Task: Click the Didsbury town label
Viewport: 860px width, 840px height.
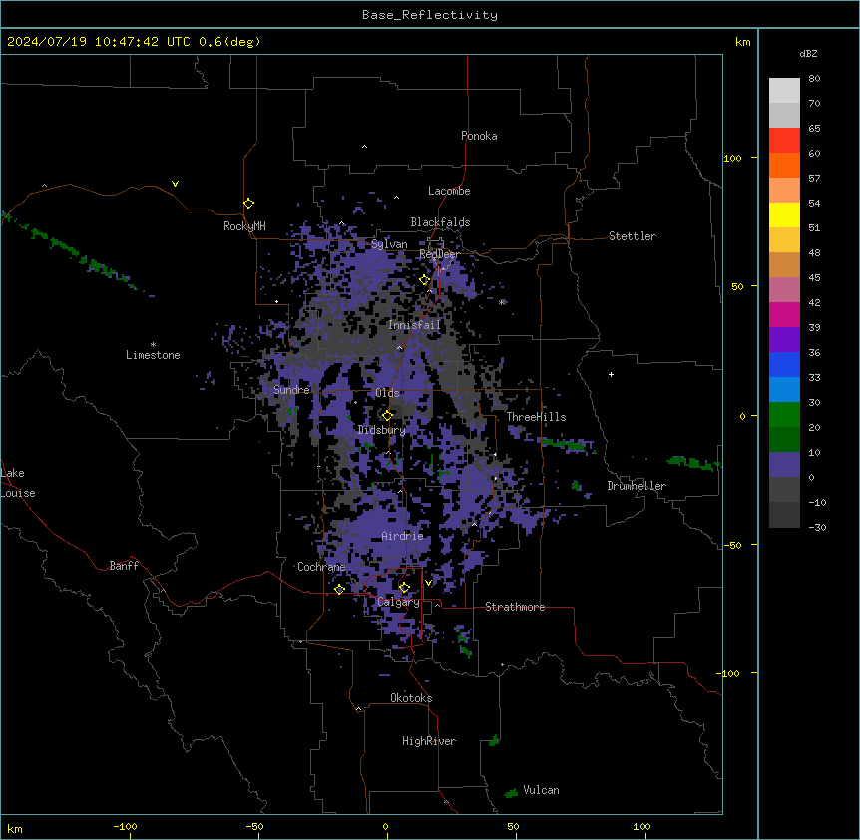Action: 381,430
